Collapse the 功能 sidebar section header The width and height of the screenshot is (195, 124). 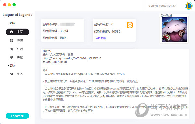[11, 23]
